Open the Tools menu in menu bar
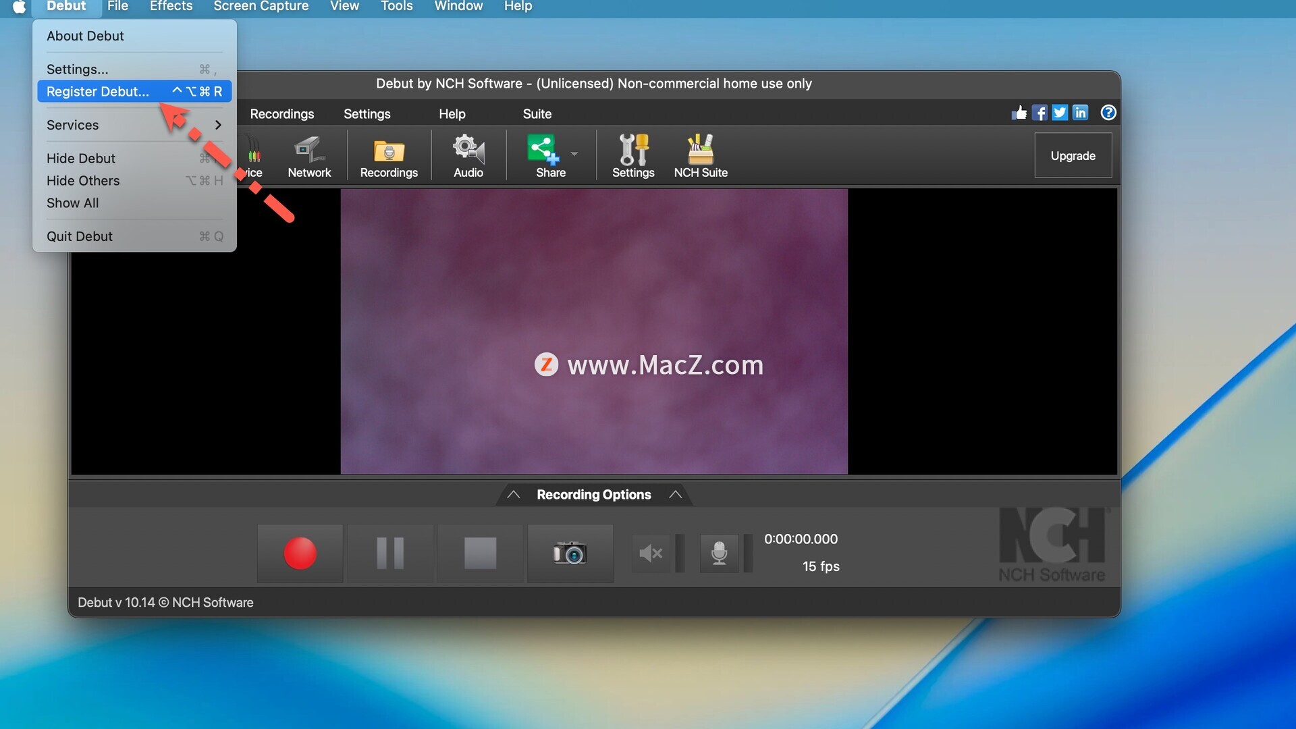This screenshot has width=1296, height=729. 396,7
